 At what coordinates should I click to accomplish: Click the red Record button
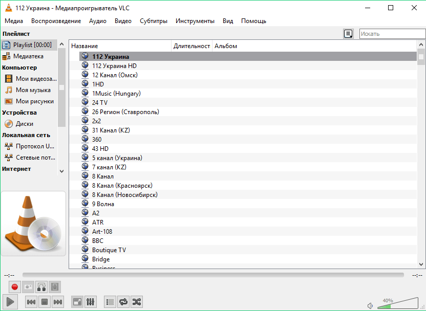[x=15, y=287]
